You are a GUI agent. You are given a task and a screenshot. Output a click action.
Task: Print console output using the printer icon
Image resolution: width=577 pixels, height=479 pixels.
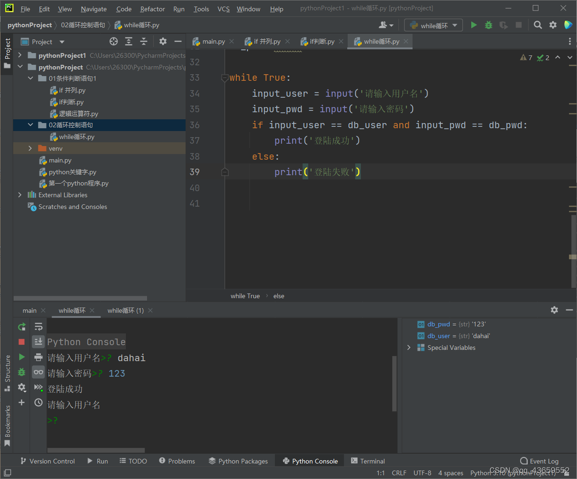coord(38,357)
